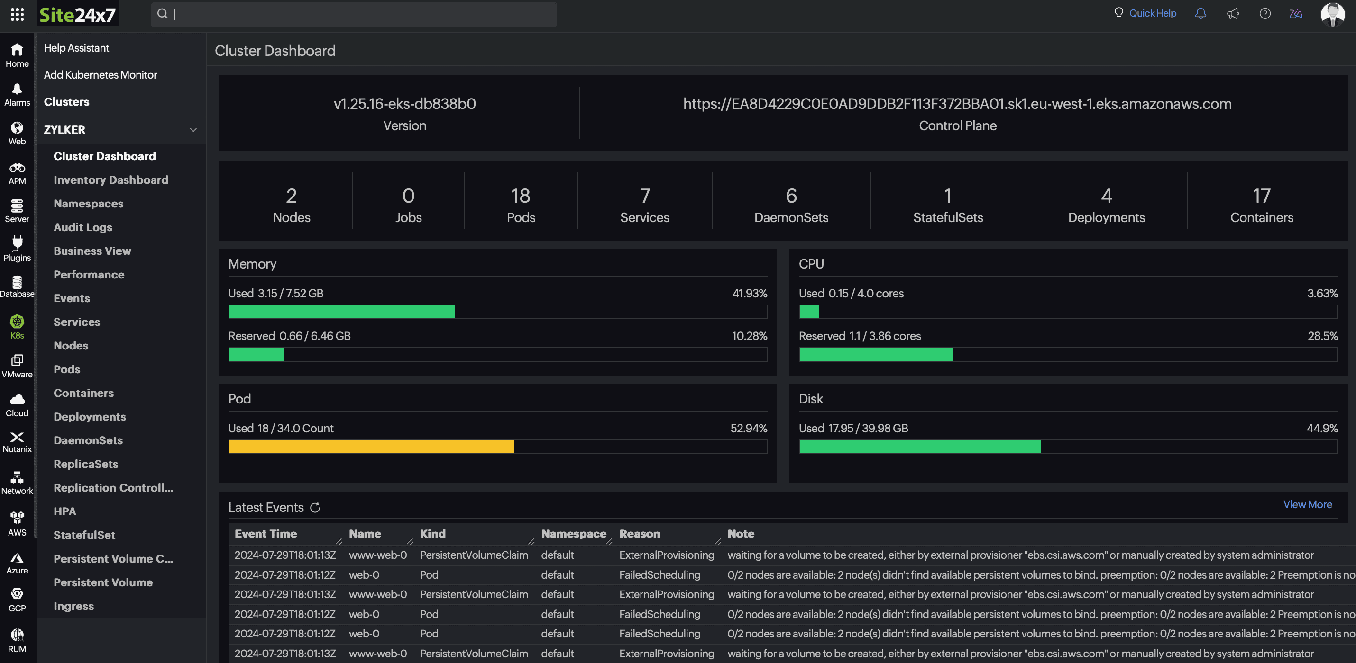Select Add Kubernetes Monitor option
The height and width of the screenshot is (663, 1356).
[100, 75]
